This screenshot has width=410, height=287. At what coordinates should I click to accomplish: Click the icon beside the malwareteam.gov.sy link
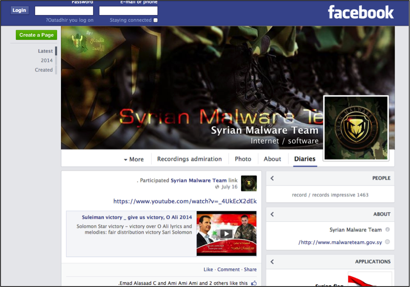click(387, 242)
